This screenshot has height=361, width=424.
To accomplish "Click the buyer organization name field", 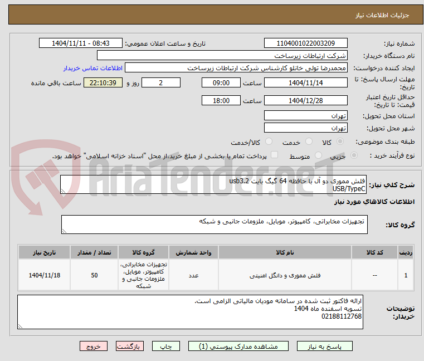I will click(x=222, y=56).
